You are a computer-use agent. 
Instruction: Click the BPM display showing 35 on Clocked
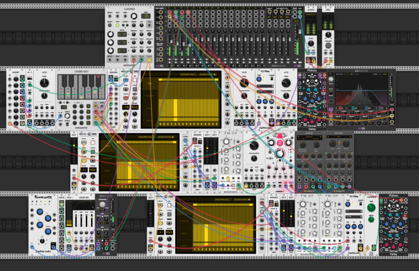[146, 16]
